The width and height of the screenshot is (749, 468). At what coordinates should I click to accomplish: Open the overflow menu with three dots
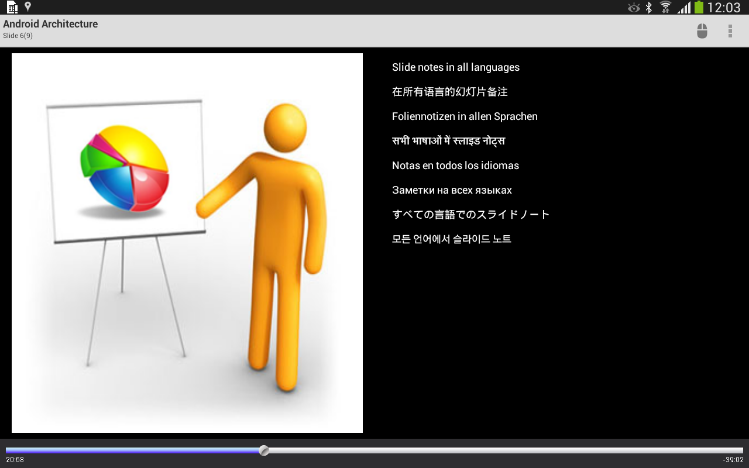coord(730,30)
